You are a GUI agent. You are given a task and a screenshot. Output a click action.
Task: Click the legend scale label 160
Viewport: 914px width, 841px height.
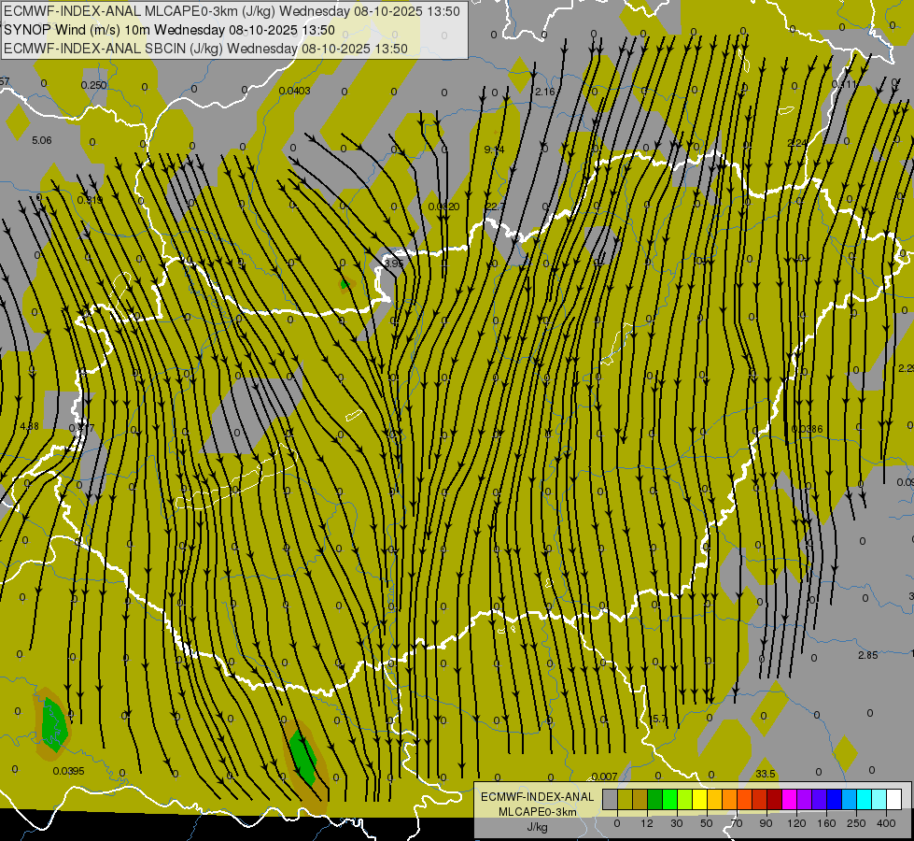(x=826, y=823)
